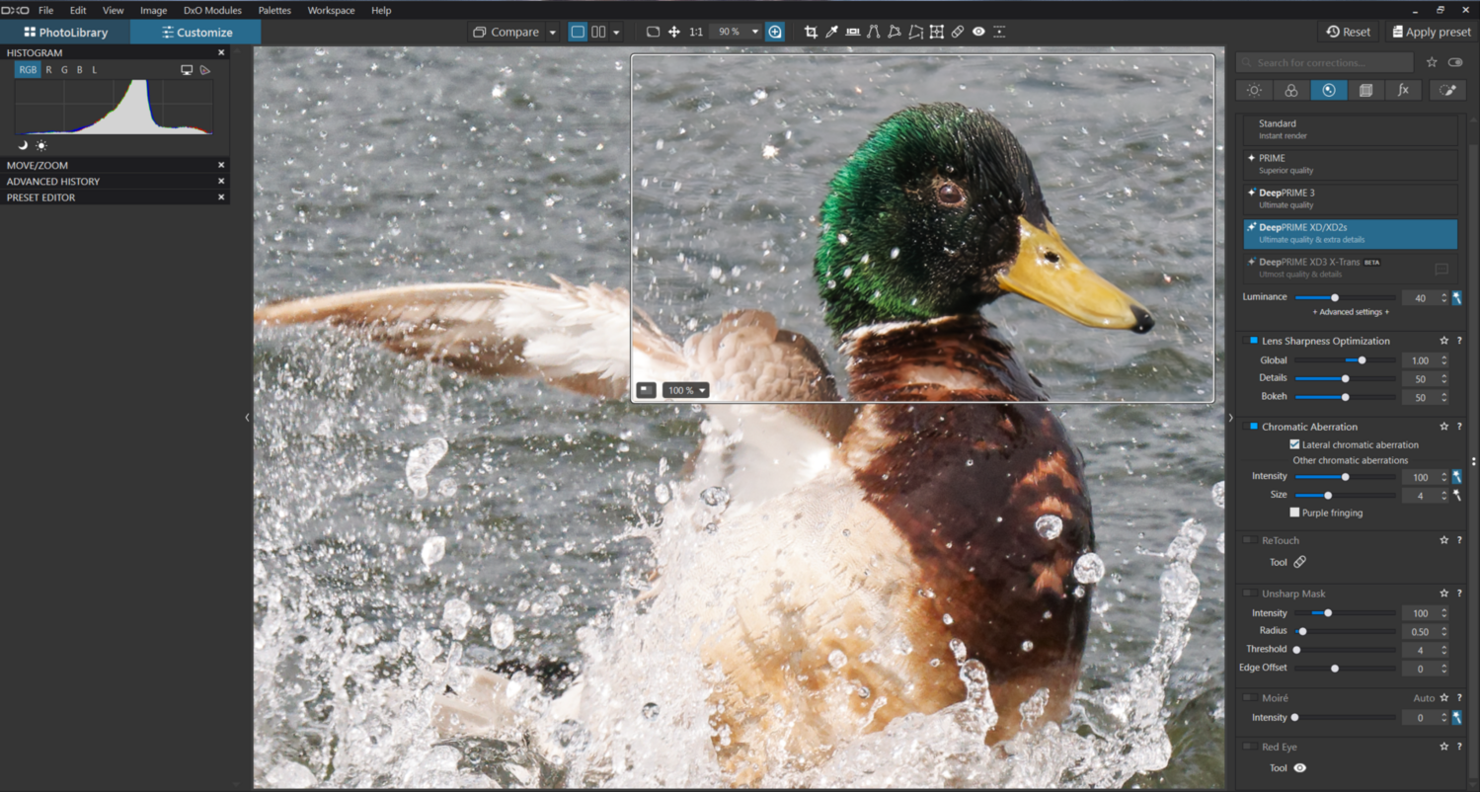Image resolution: width=1480 pixels, height=792 pixels.
Task: Select the Standard Instant render option
Action: [x=1350, y=129]
